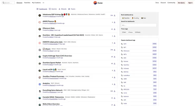Click Camelot GRAIL Tokenomics avatar
This screenshot has width=195, height=106.
click(40, 98)
